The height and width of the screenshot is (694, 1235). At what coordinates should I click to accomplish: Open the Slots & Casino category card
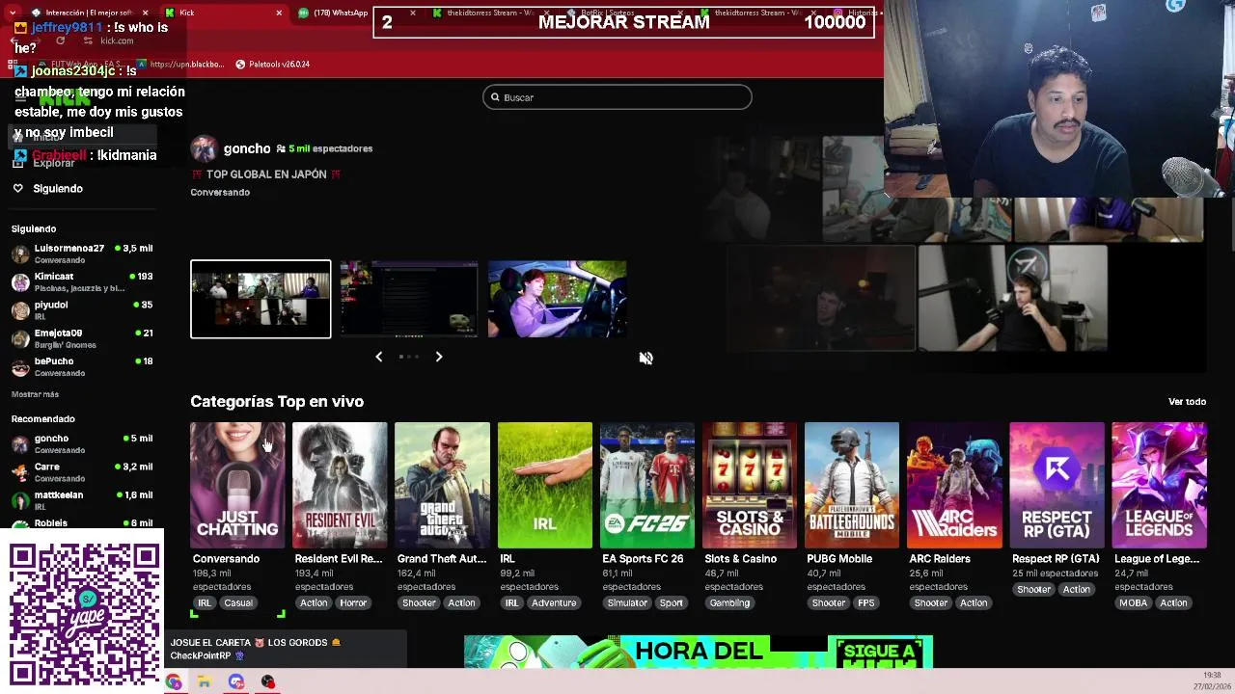tap(750, 485)
